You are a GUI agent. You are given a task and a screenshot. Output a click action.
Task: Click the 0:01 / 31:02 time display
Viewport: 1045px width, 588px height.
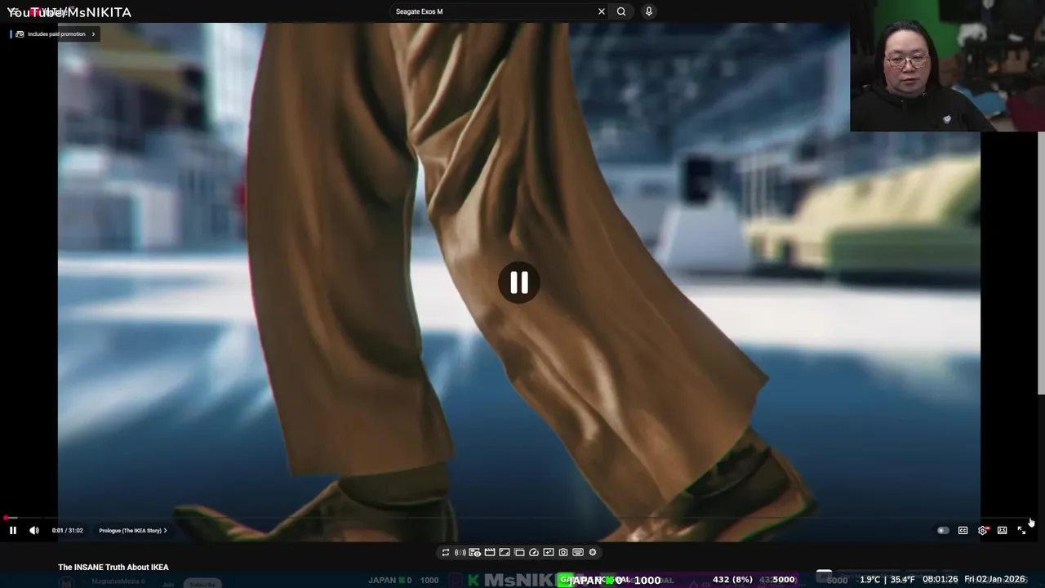(x=67, y=531)
